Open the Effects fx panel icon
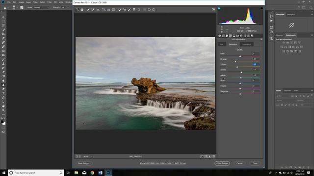314x176 pixels. 241,36
